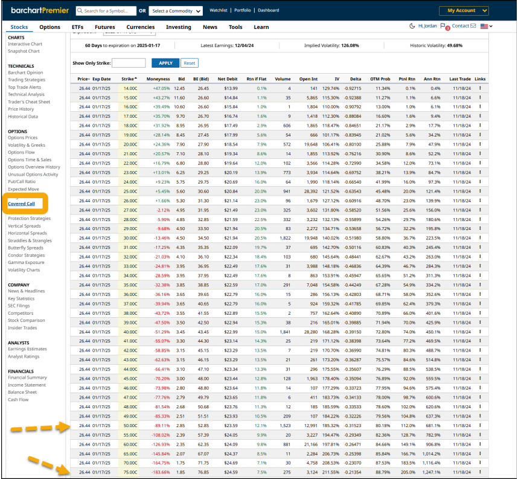The width and height of the screenshot is (518, 479).
Task: Open links menu for 75.00C row
Action: click(480, 472)
